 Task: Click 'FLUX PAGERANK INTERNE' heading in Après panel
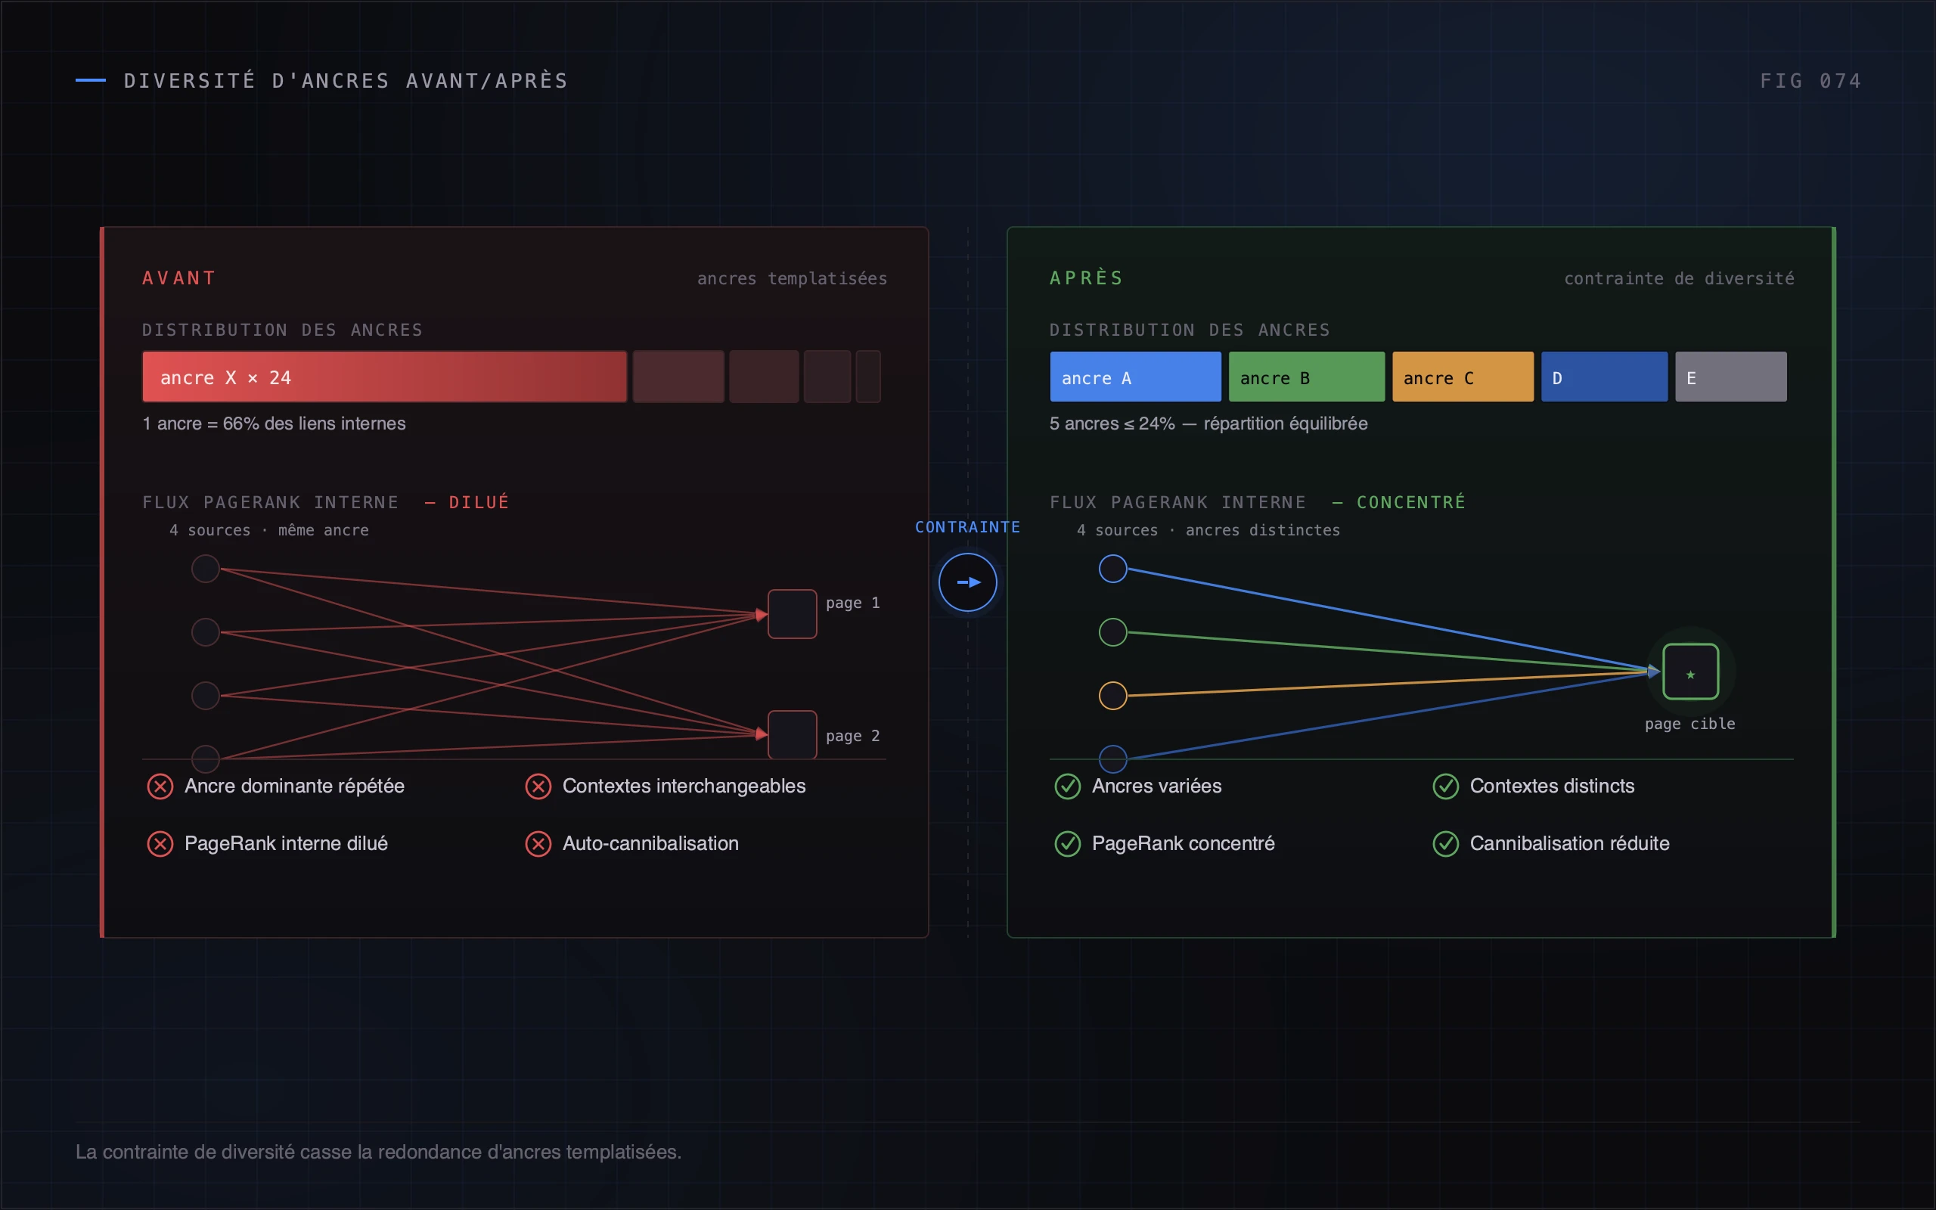(1177, 501)
